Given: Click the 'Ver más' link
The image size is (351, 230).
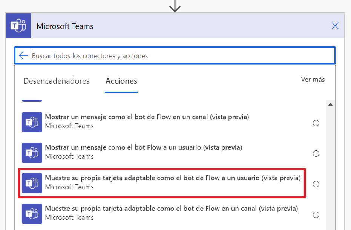Looking at the screenshot, I should pos(313,80).
